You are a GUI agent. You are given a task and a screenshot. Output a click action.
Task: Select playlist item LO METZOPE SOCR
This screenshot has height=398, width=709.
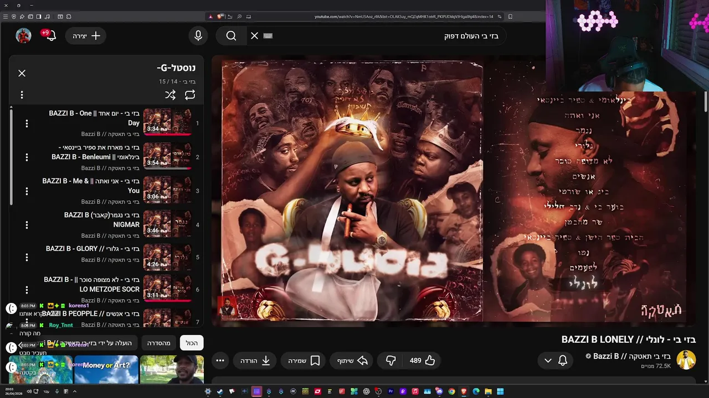pyautogui.click(x=105, y=289)
